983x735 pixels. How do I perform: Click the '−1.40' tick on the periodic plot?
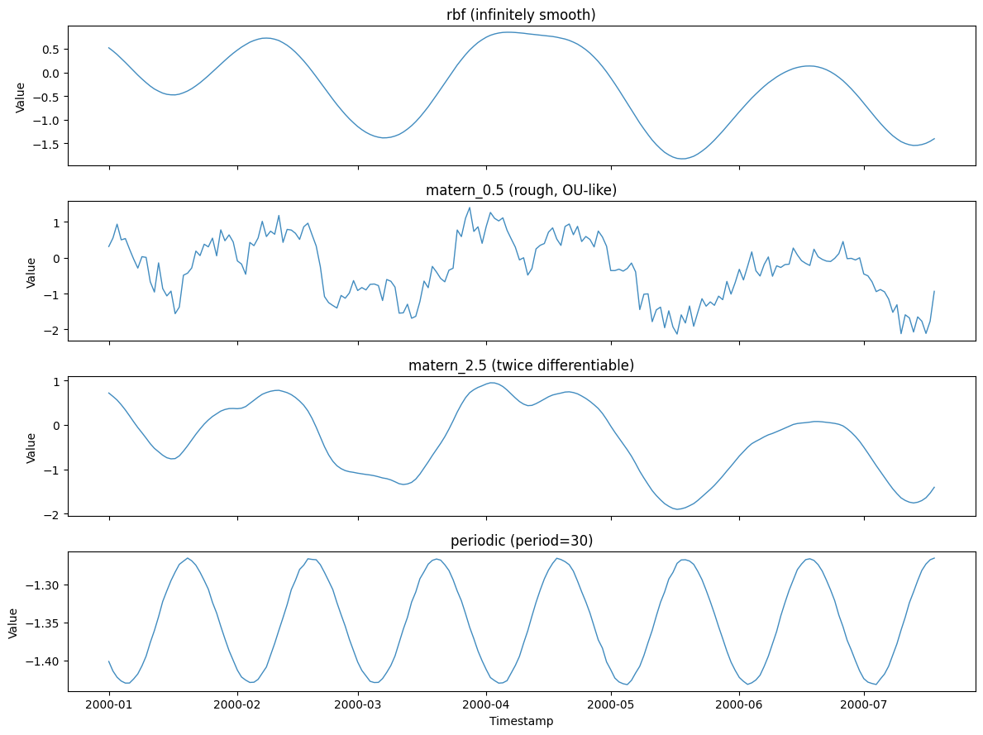pyautogui.click(x=43, y=661)
